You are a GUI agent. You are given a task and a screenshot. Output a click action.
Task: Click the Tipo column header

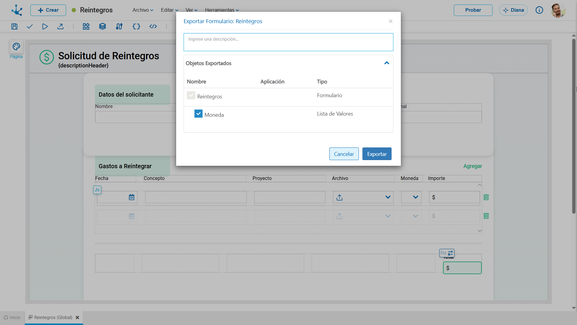[322, 82]
